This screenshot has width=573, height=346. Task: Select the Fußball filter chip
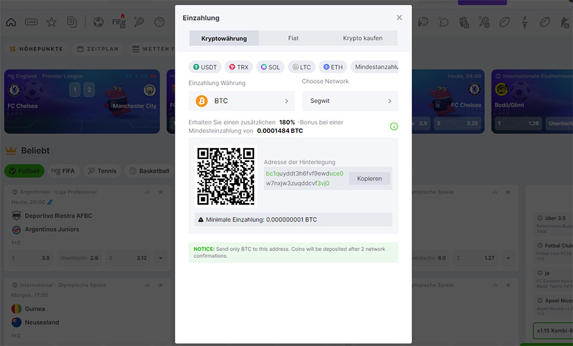pos(24,171)
